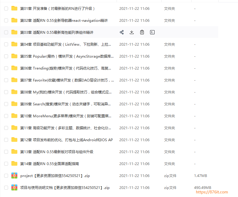Screen dimensions: 238x197
Task: Select the checkbox for 项目与使用说明文档 zip
Action: pyautogui.click(x=6, y=188)
